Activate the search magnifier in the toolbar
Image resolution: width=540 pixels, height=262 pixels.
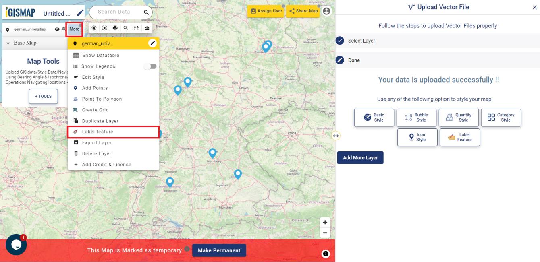click(x=127, y=28)
